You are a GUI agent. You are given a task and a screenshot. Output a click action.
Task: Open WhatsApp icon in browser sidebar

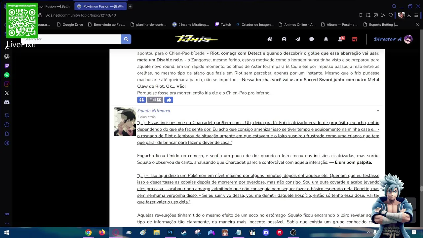7,75
